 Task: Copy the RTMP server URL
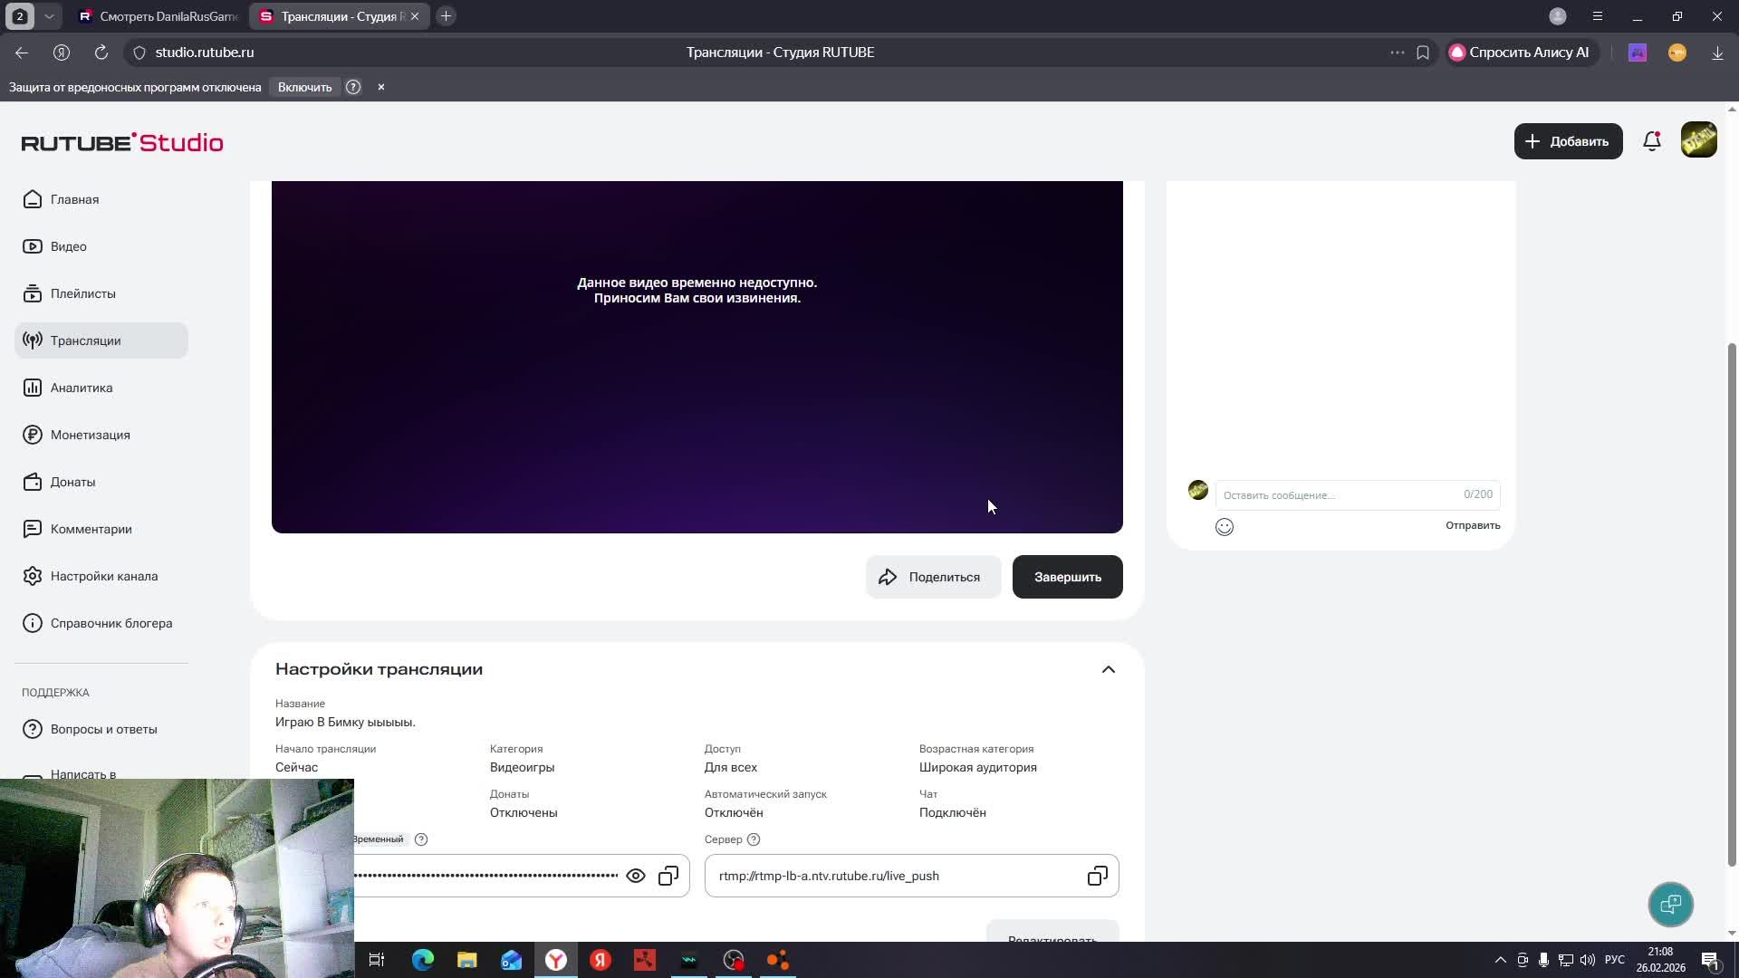click(1097, 876)
